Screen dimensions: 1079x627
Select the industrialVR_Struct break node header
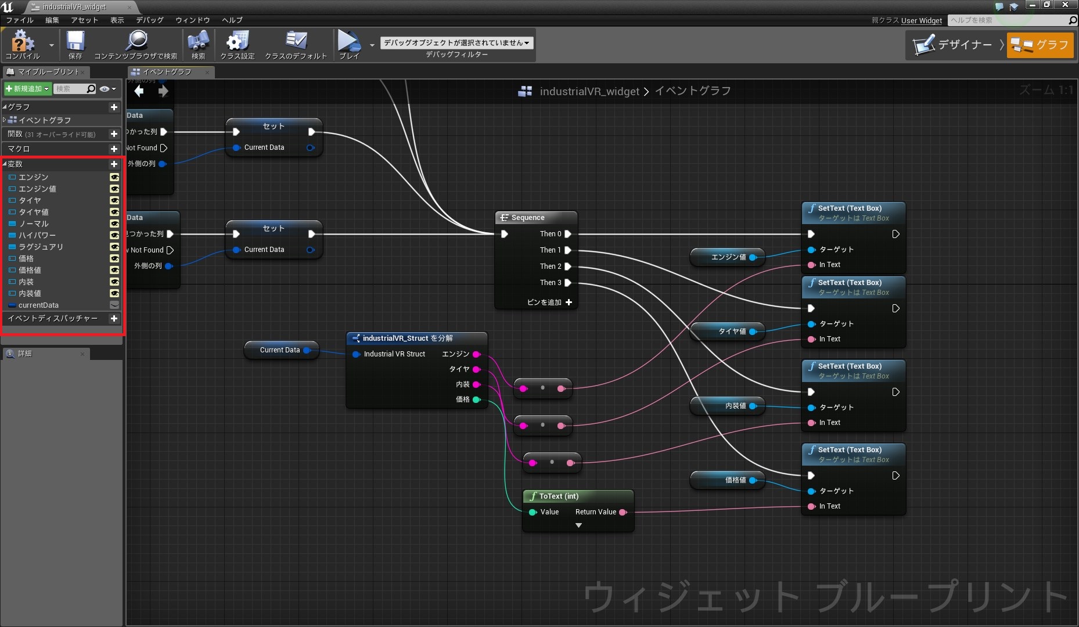pos(416,338)
